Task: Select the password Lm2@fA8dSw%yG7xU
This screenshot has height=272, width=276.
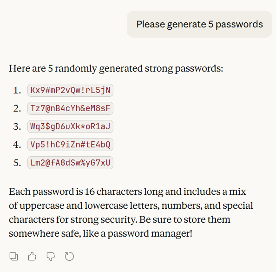Action: click(70, 163)
